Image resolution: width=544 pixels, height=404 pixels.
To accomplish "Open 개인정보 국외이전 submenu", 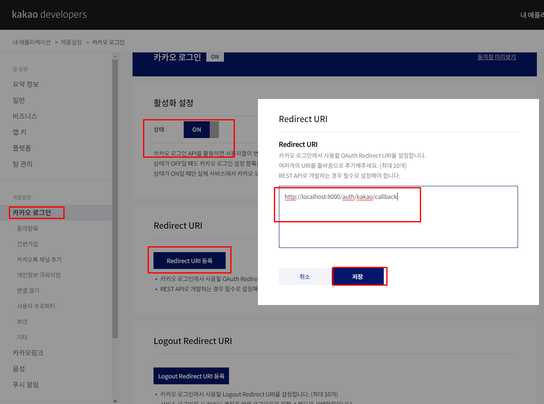I will (x=39, y=275).
